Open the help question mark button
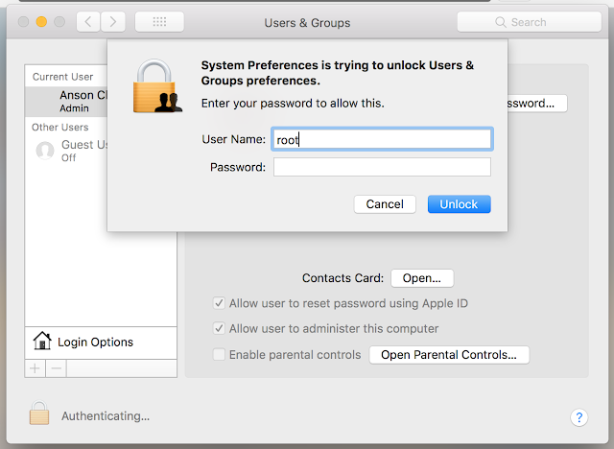Viewport: 614px width, 449px height. tap(579, 417)
